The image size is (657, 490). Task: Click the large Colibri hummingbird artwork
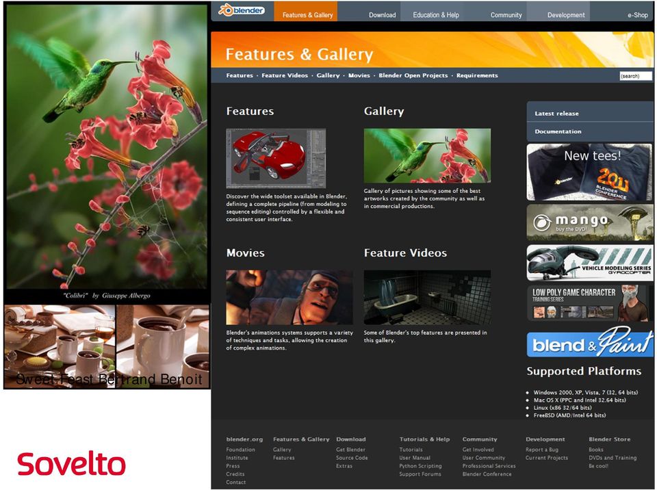pos(107,146)
